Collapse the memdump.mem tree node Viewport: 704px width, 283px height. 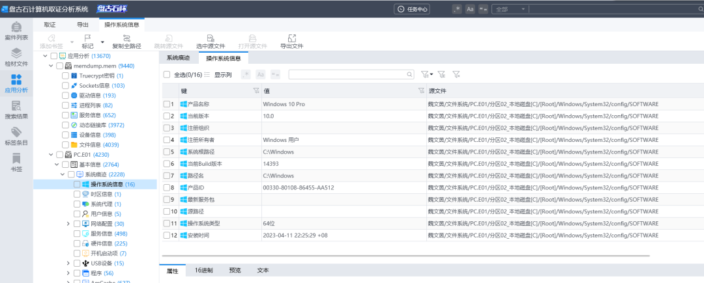(51, 66)
